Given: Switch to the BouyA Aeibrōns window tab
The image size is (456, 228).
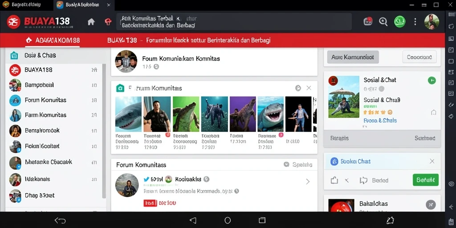Looking at the screenshot, I should click(x=84, y=4).
